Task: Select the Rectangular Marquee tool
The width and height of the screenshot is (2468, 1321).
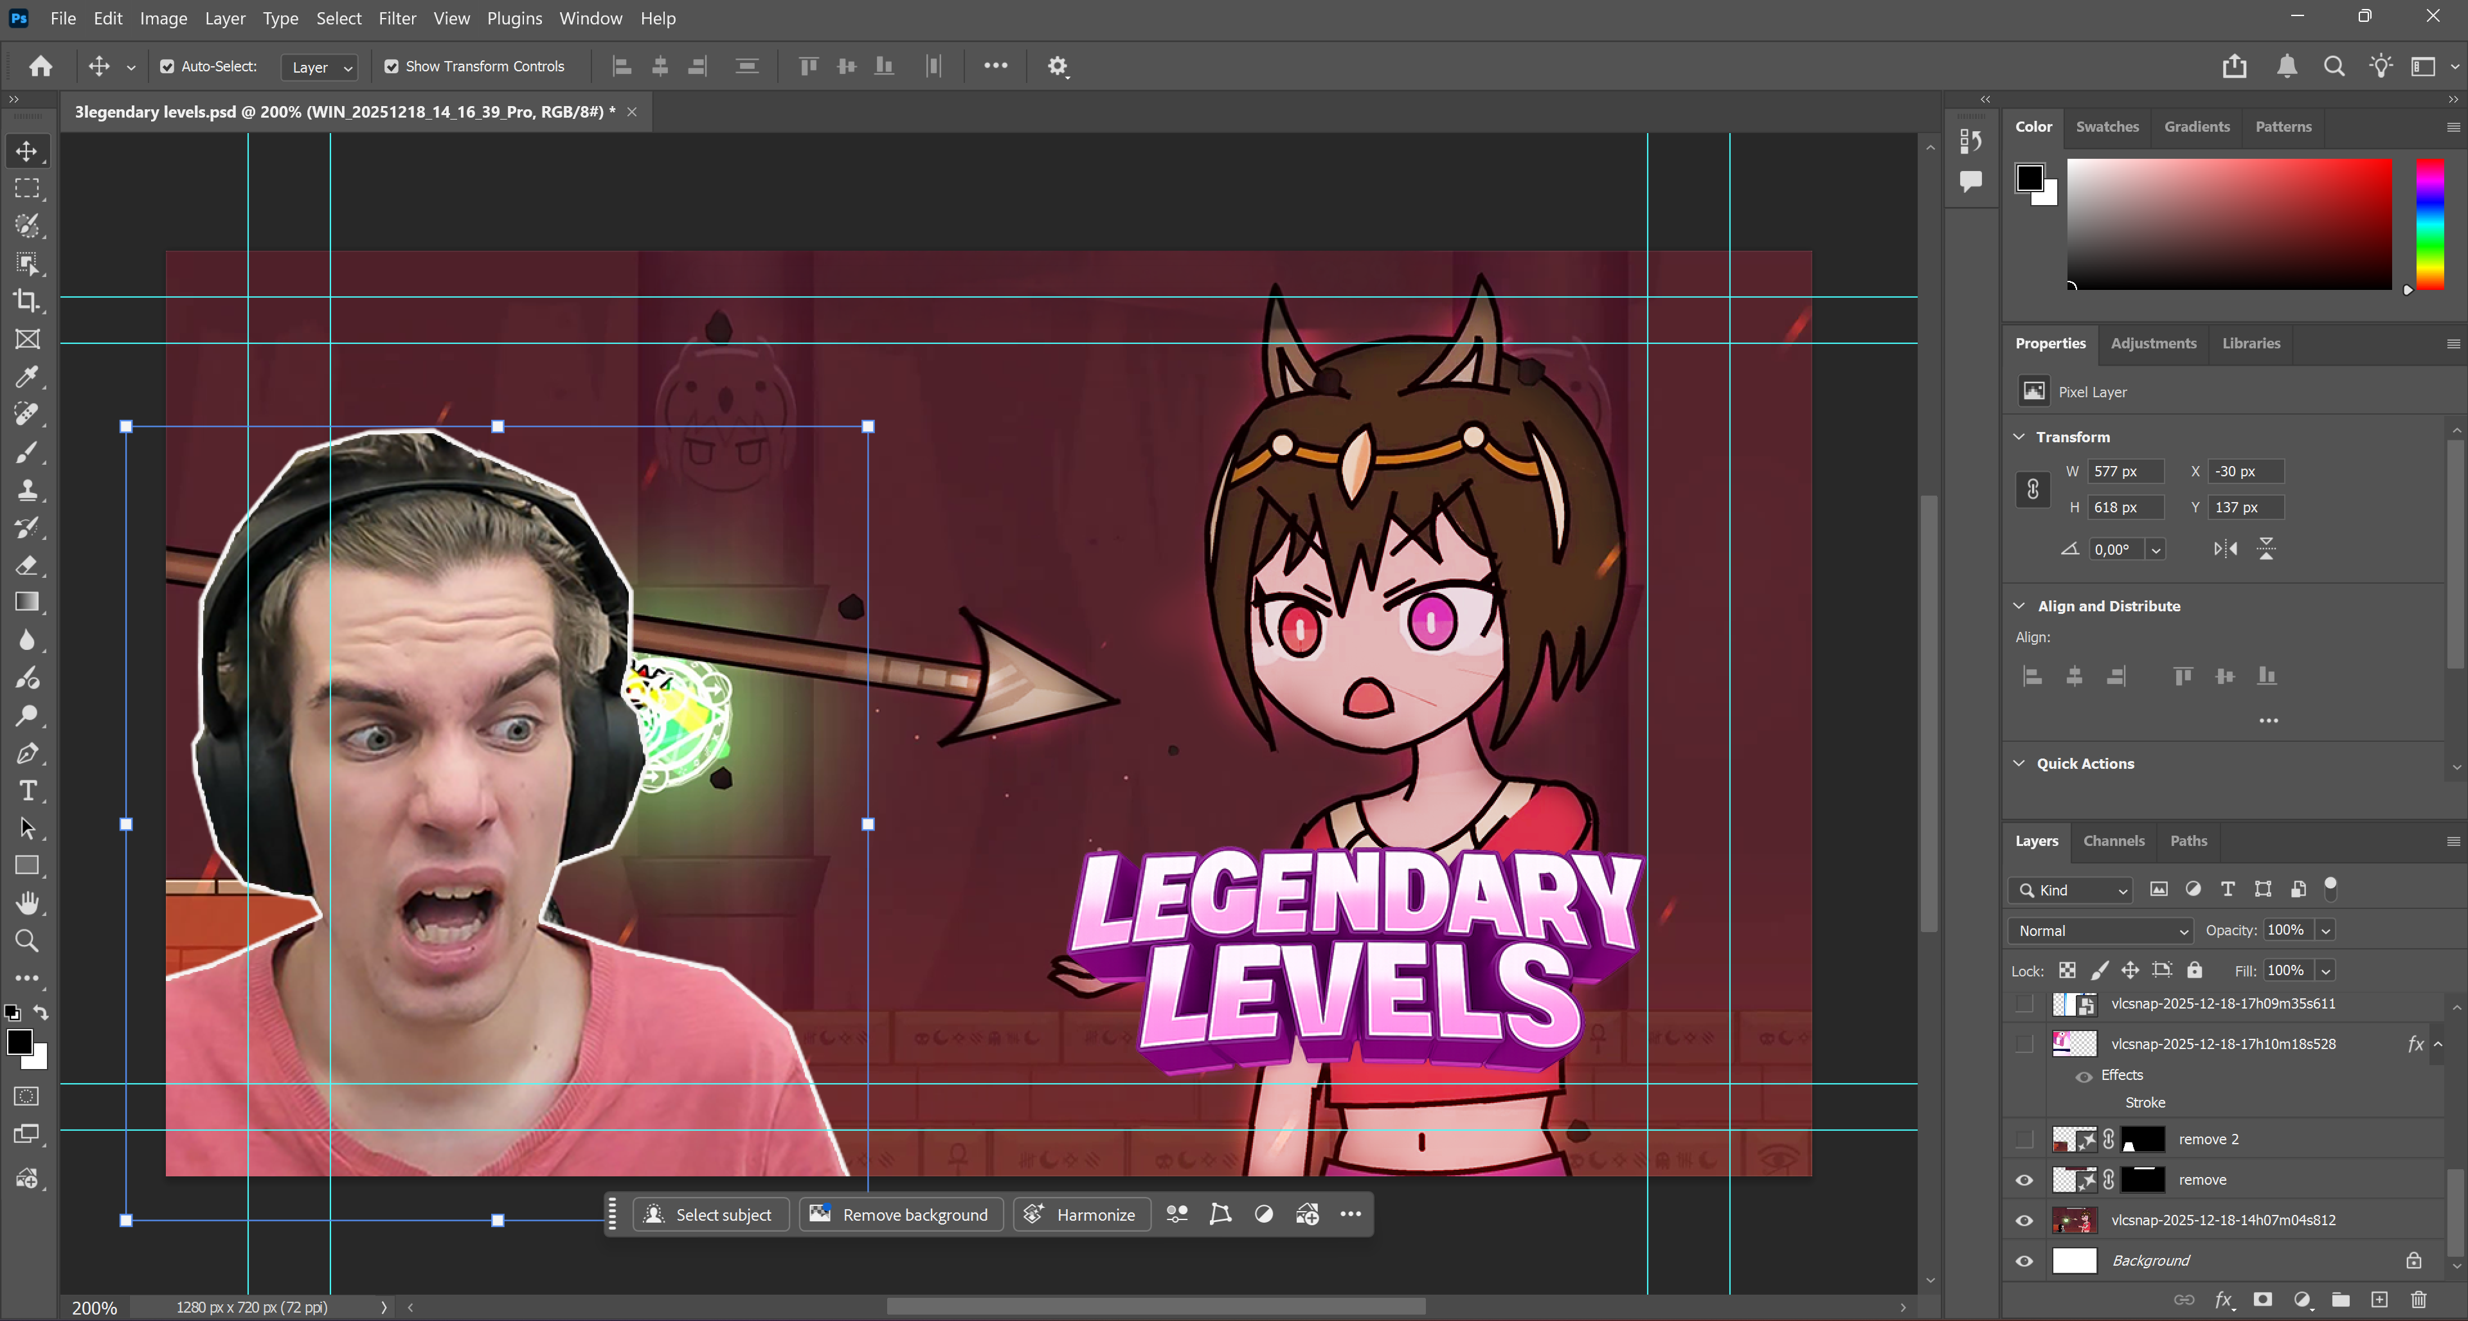Action: coord(27,189)
